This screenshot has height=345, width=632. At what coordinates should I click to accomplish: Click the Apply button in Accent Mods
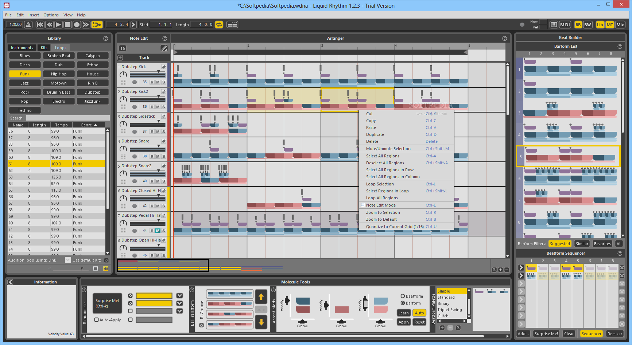[404, 322]
